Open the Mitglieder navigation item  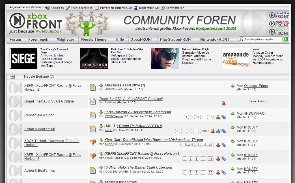[65, 40]
